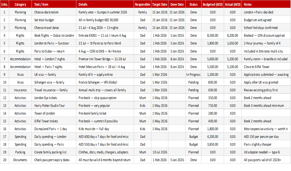Image resolution: width=291 pixels, height=171 pixels.
Task: Click the 8,500.00 budgeted amount cell
Action: (x=213, y=35)
